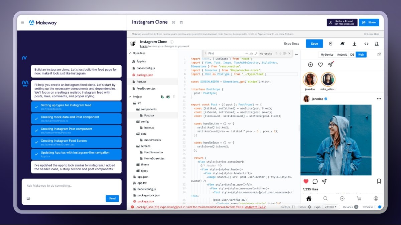Delete project using trash icon
The width and height of the screenshot is (401, 225).
181,23
